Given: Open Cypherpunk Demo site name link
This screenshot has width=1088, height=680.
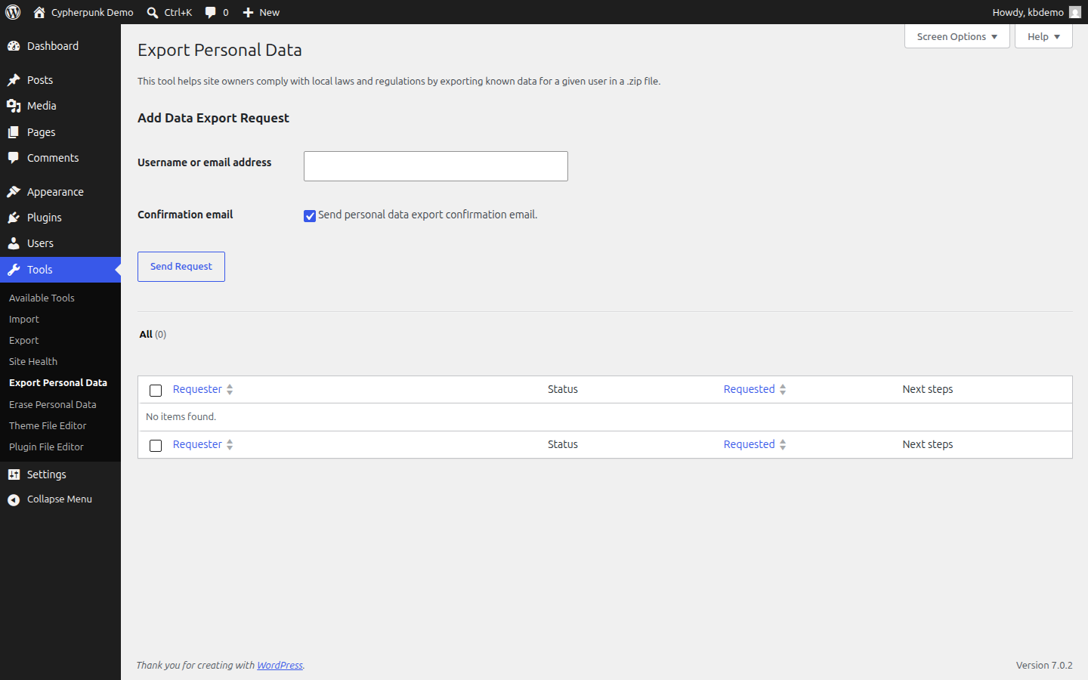Looking at the screenshot, I should [92, 12].
